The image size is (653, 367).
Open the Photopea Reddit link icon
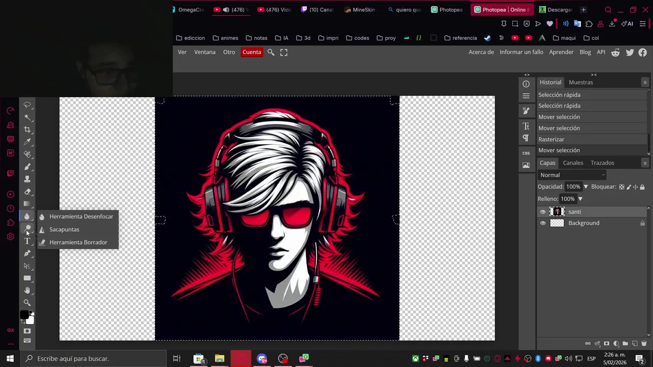tap(616, 52)
